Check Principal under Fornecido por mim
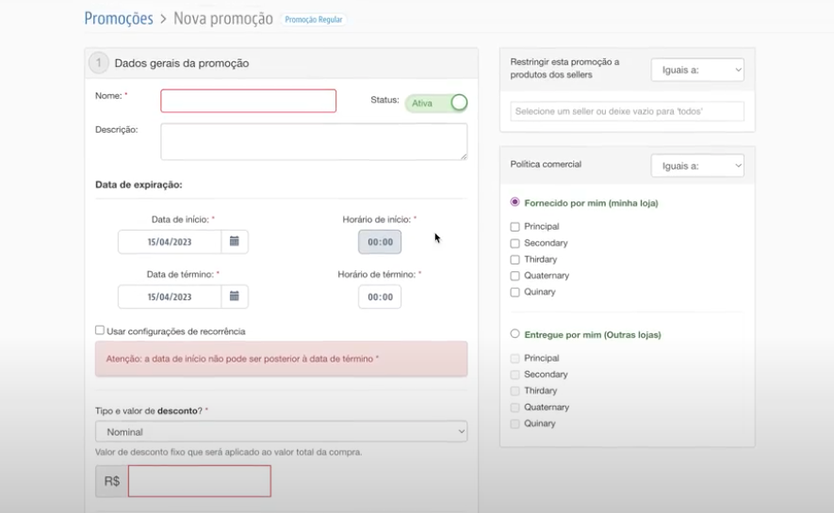Screen dimensions: 834x513 coord(515,227)
